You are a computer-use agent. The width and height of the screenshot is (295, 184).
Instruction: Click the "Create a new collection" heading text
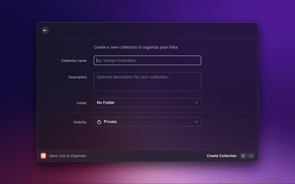coord(136,47)
